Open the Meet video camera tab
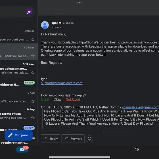The height and width of the screenshot is (159, 159). tap(137, 149)
